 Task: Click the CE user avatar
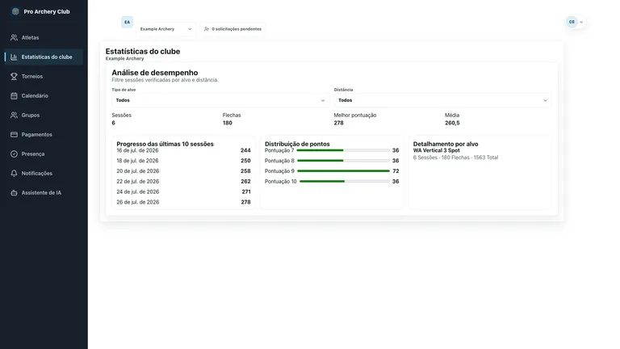click(572, 22)
